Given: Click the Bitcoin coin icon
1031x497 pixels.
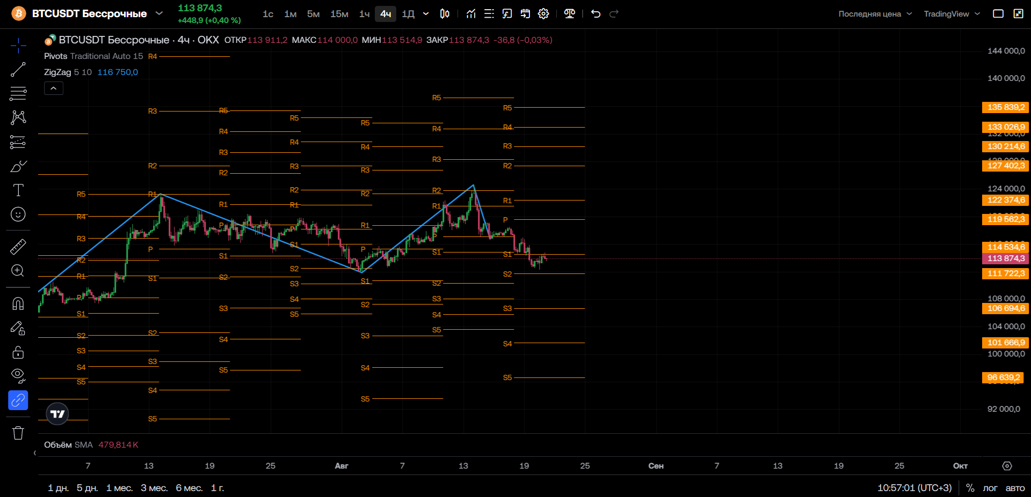Looking at the screenshot, I should tap(19, 13).
